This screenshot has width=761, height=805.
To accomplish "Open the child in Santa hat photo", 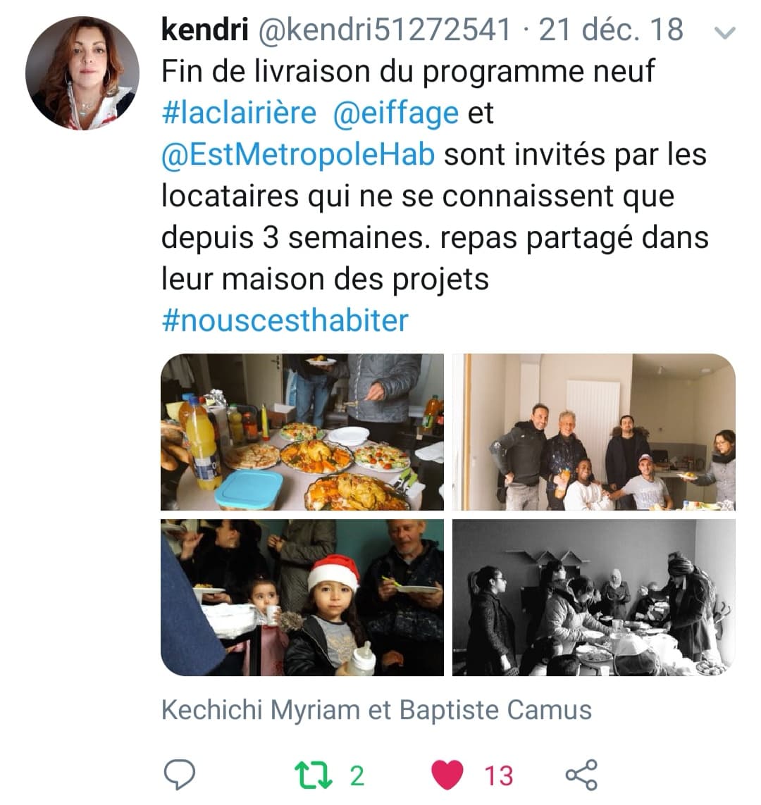I will click(x=302, y=598).
